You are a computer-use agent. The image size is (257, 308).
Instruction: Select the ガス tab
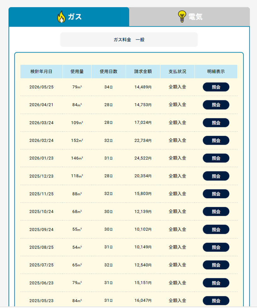coord(69,17)
